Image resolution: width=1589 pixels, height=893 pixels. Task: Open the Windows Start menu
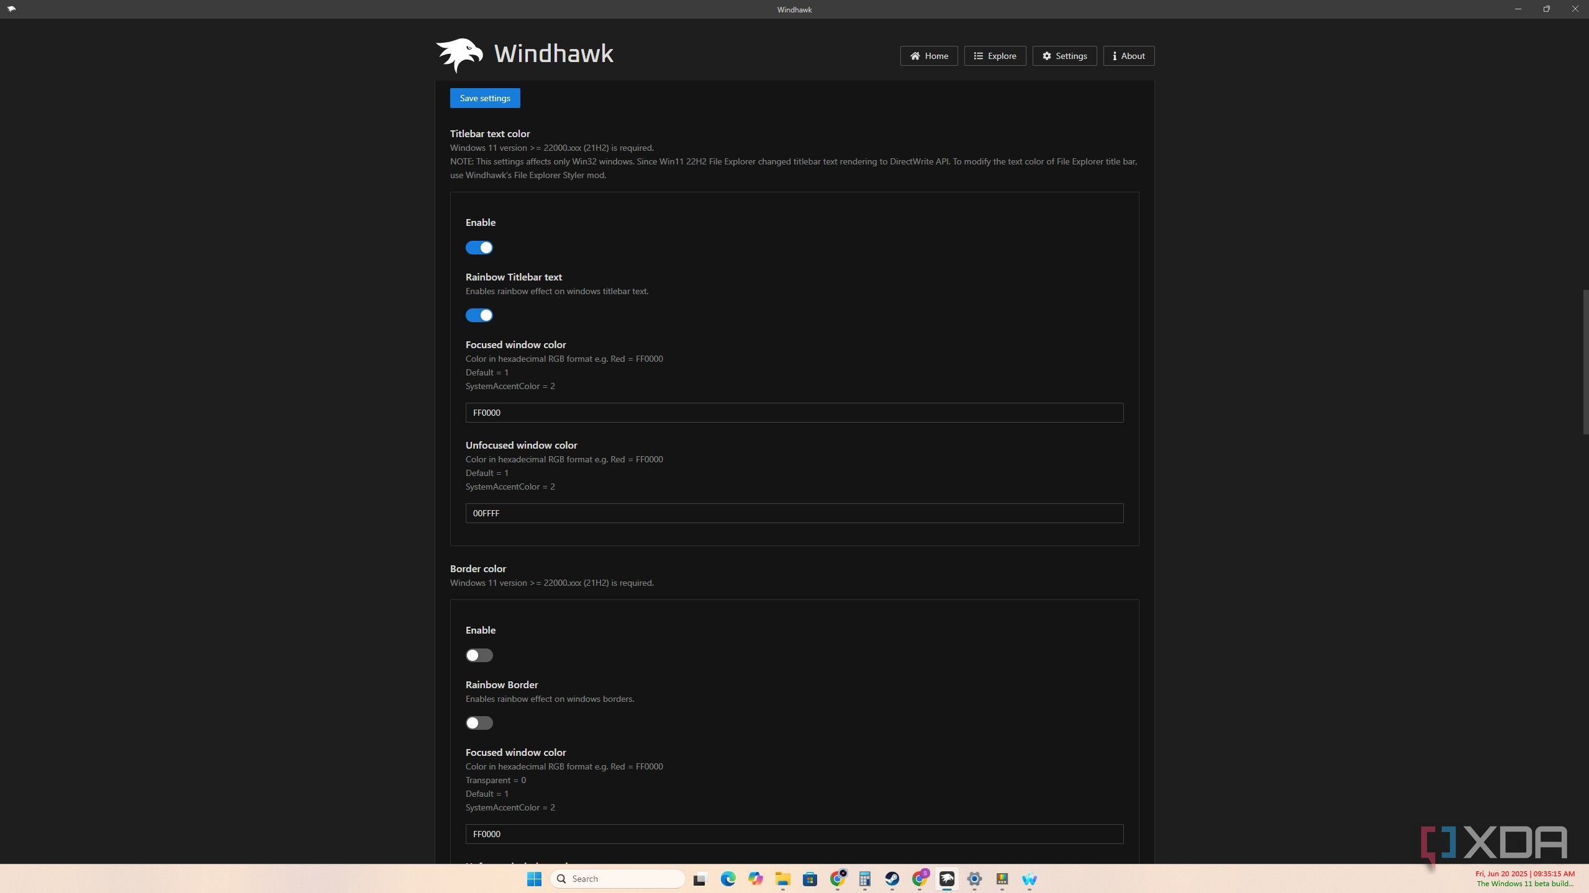(534, 879)
